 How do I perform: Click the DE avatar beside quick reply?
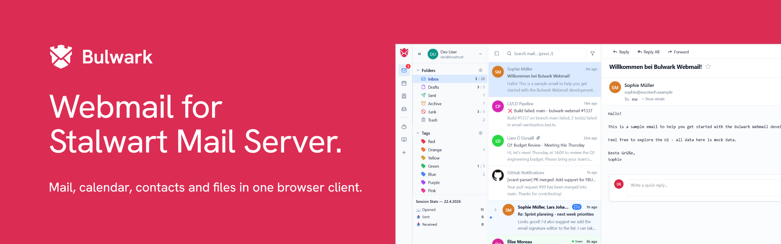click(x=619, y=184)
